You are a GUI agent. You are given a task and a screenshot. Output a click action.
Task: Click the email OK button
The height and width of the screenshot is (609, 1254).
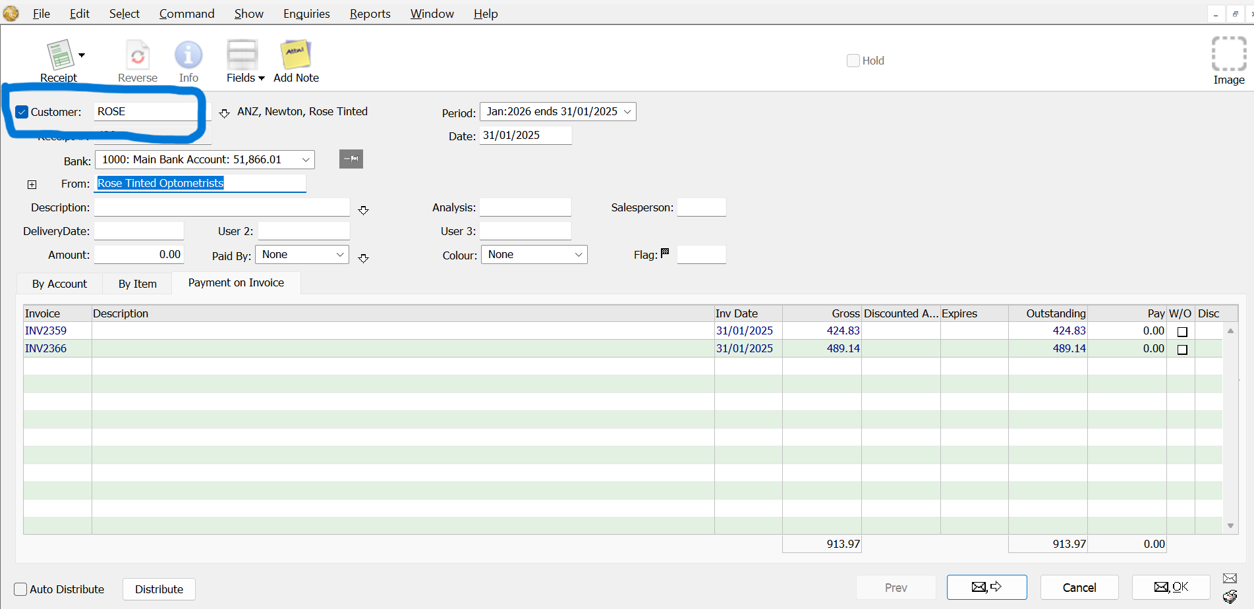tap(1171, 587)
